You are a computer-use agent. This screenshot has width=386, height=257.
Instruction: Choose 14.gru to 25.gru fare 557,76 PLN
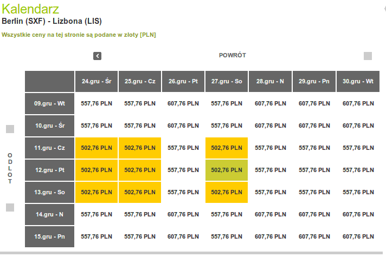tap(140, 214)
